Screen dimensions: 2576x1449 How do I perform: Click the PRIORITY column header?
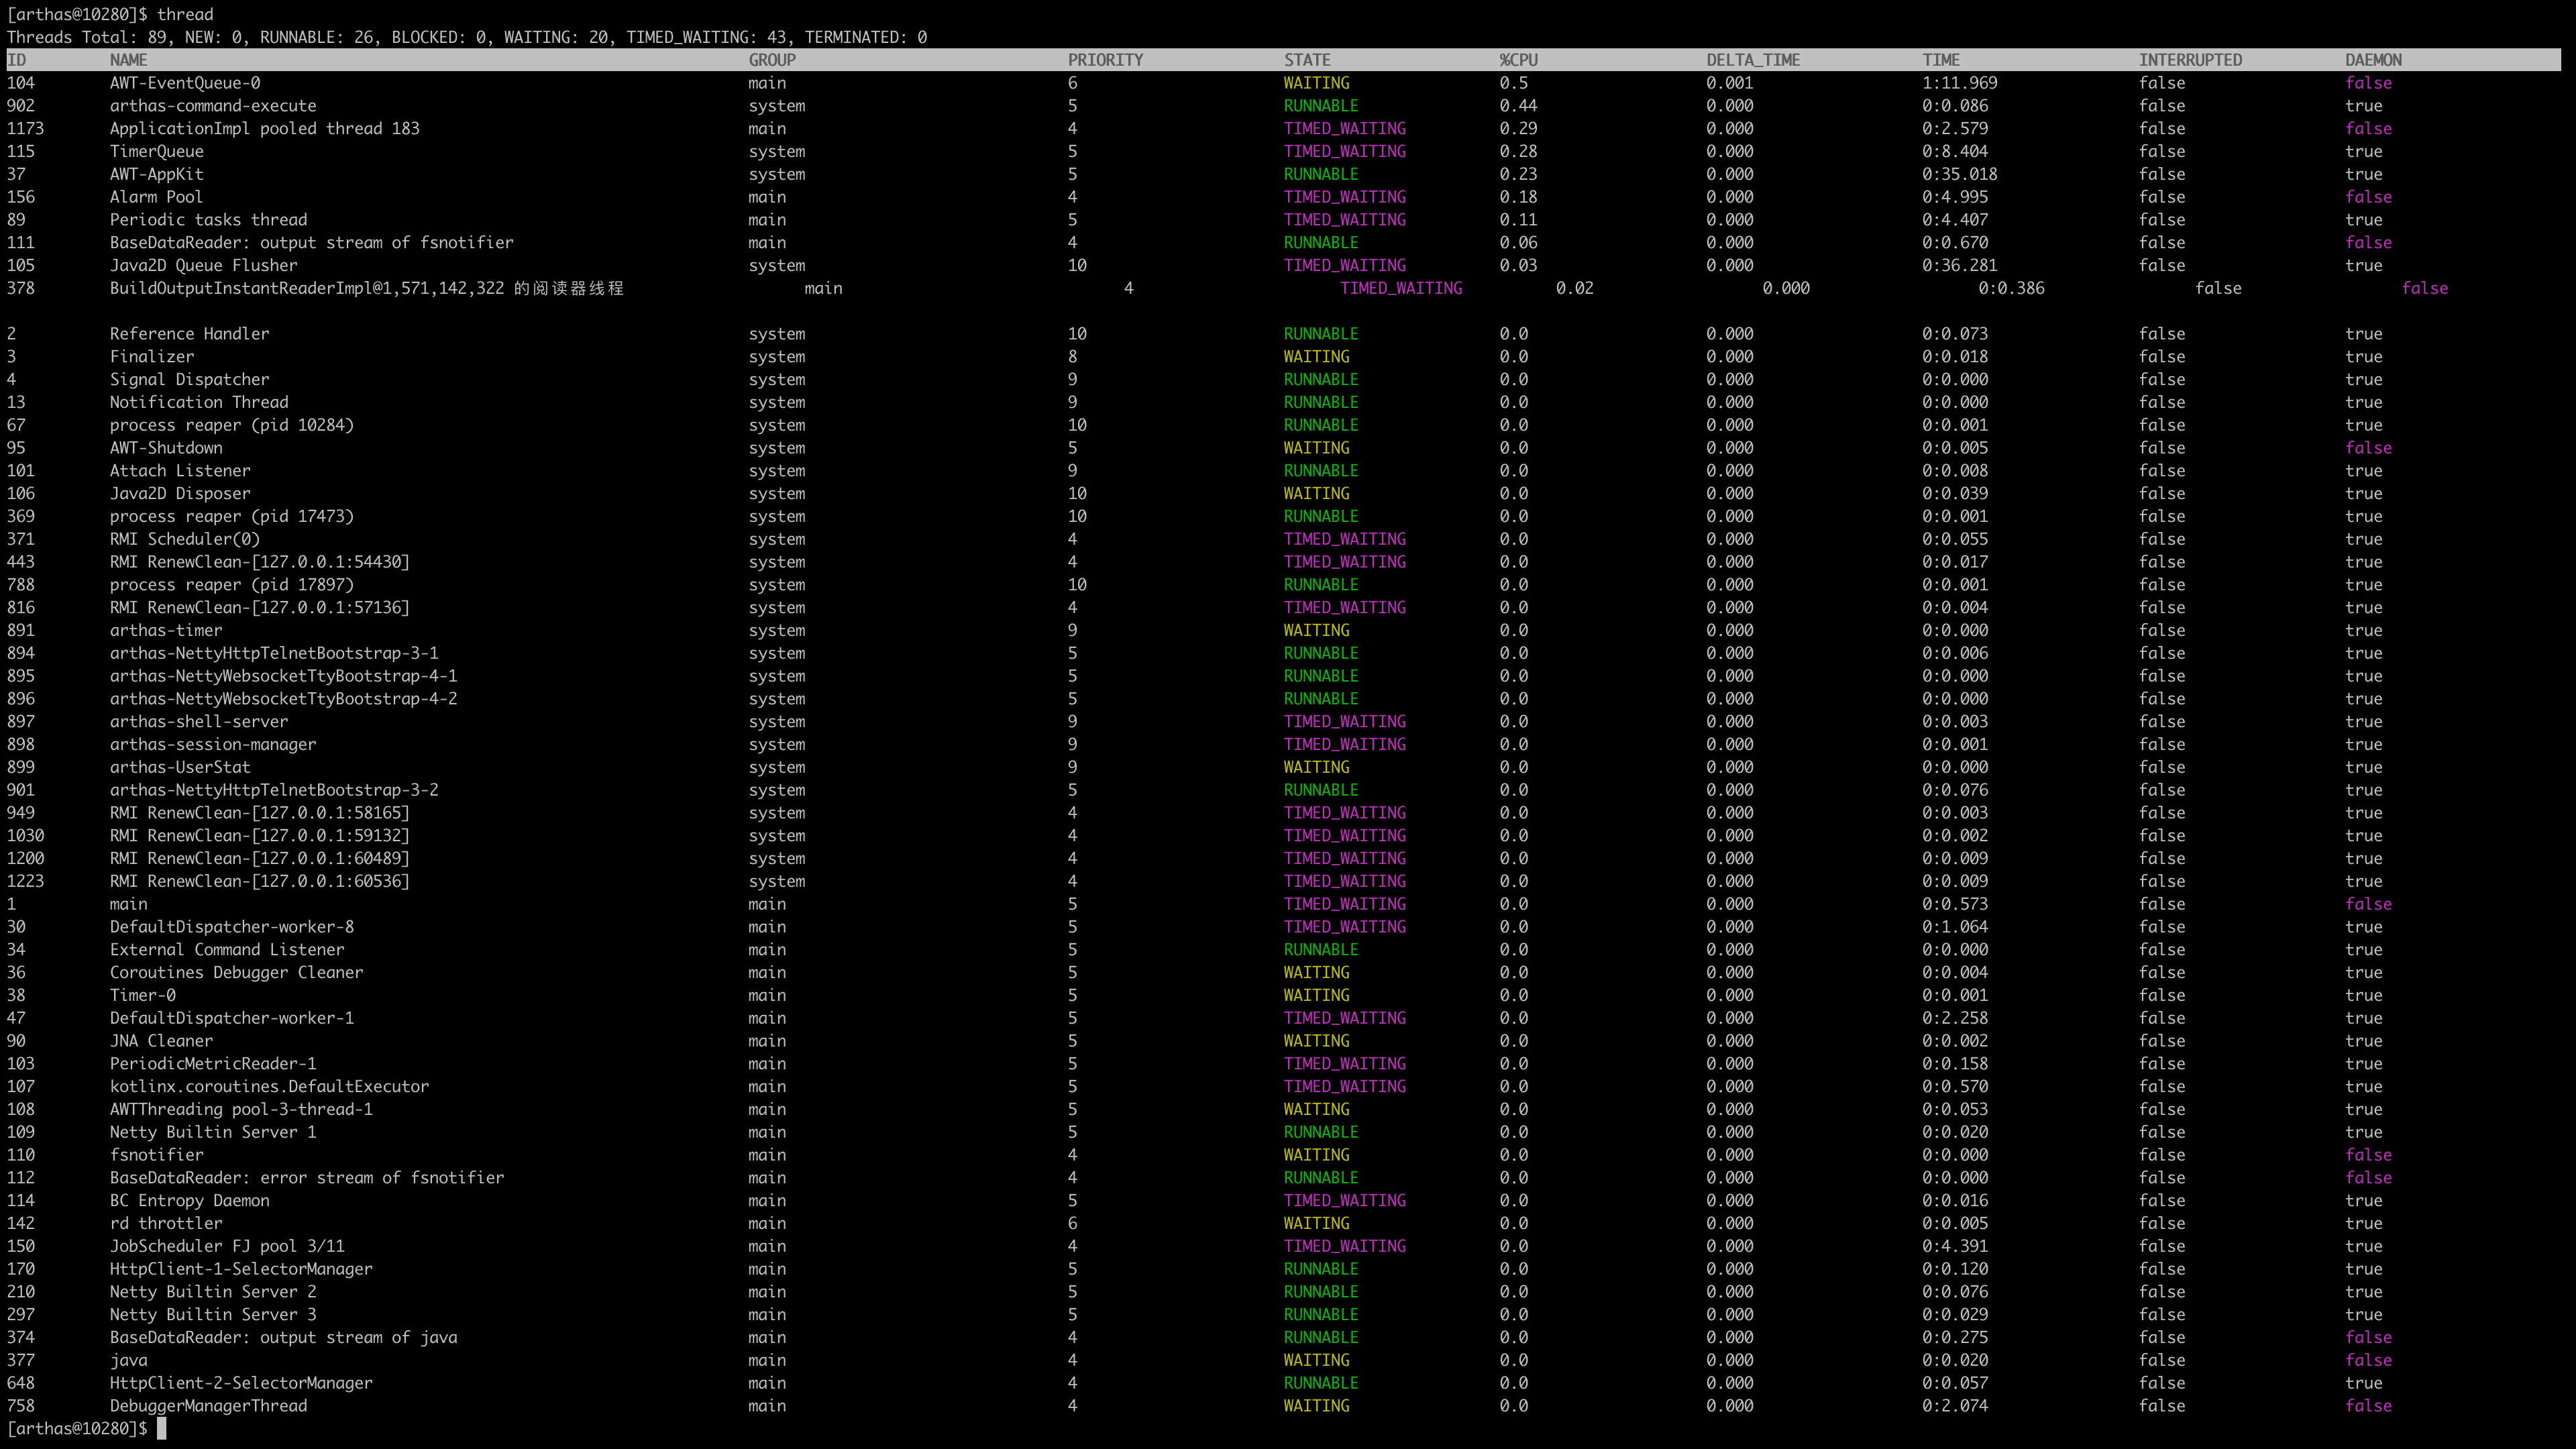point(1105,60)
